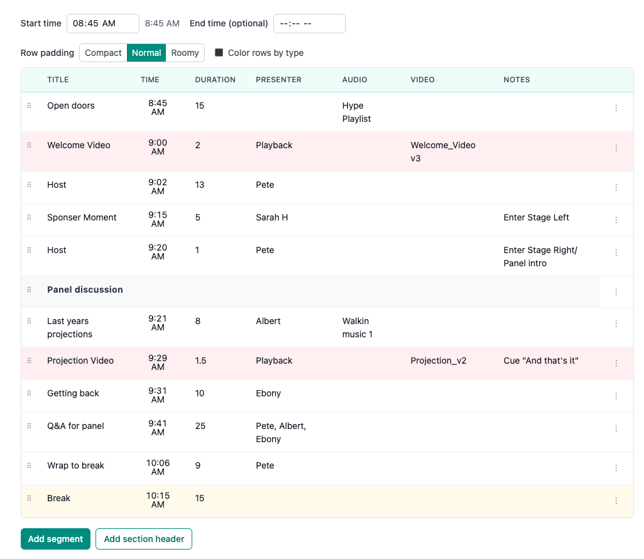Open three-dot menu for Wrap to break
The width and height of the screenshot is (644, 559).
[616, 468]
